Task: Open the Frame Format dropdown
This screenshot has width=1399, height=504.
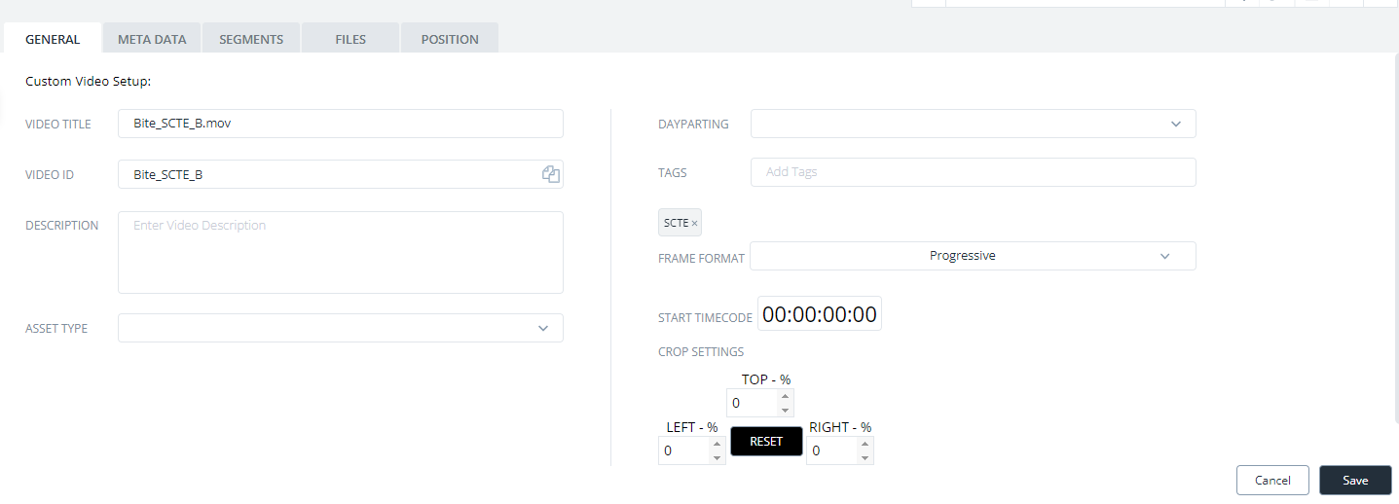Action: tap(973, 256)
